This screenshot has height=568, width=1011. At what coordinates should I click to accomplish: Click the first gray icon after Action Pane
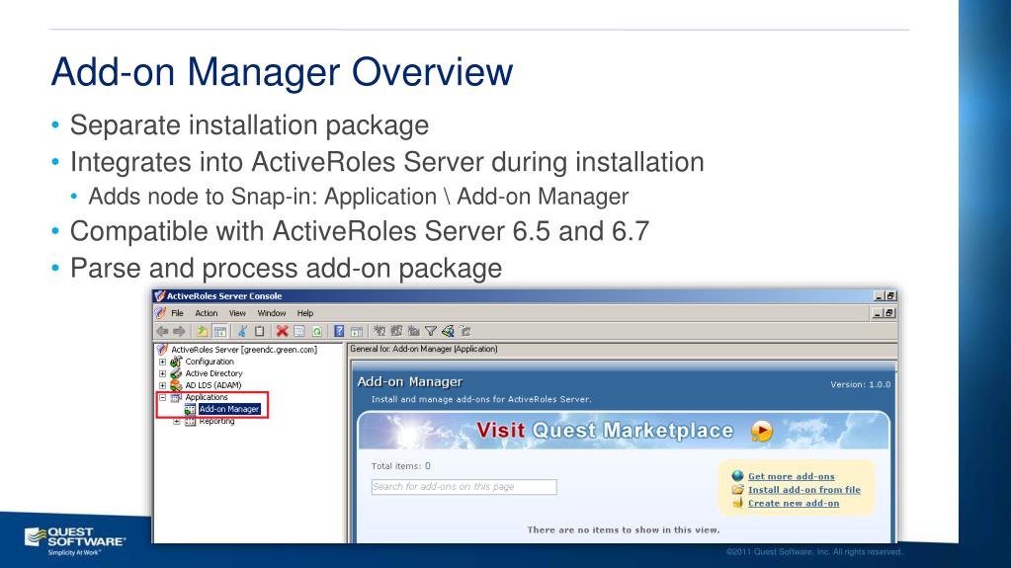(x=379, y=331)
